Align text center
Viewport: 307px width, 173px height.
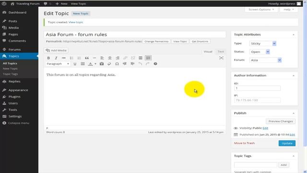[110, 58]
